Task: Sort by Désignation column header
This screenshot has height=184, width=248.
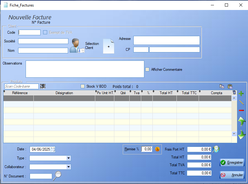Action: coord(64,93)
